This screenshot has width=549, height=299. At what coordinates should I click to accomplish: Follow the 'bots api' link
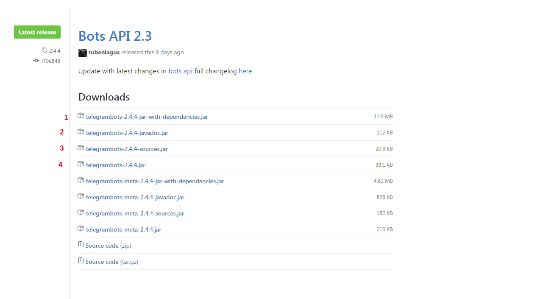181,71
